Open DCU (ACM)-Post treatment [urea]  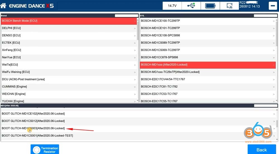69,79
